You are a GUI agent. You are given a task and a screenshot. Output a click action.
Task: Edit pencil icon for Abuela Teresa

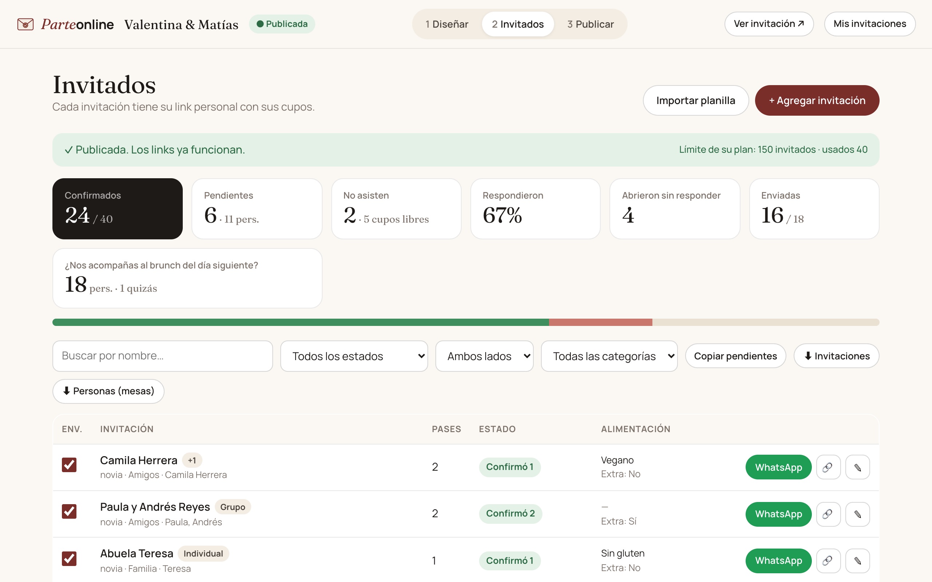click(x=857, y=561)
